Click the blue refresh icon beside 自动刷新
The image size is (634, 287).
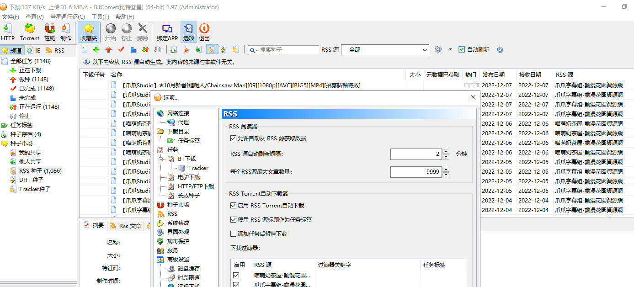[x=500, y=49]
